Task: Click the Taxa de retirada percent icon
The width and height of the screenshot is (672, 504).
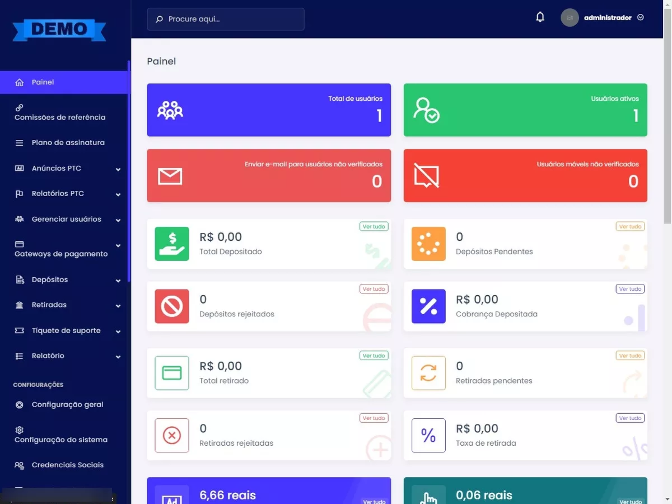Action: (428, 435)
